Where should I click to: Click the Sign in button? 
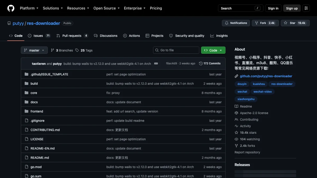[x=273, y=8]
